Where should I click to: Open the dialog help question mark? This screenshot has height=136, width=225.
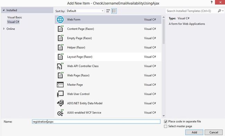tap(211, 2)
